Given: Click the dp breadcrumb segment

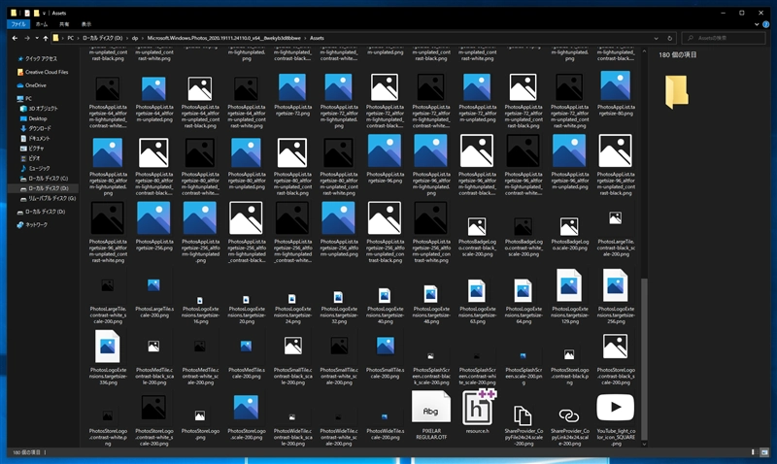Looking at the screenshot, I should (135, 38).
